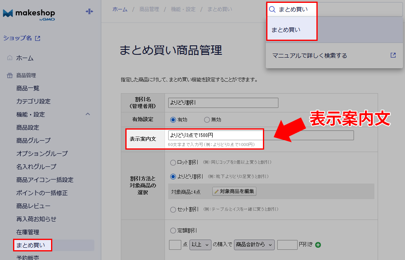Select the 無効 radio button
405x260 pixels.
point(207,120)
